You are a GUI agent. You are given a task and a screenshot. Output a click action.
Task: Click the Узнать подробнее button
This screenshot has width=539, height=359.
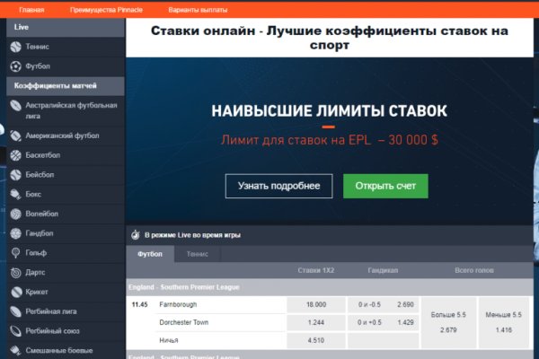(278, 186)
